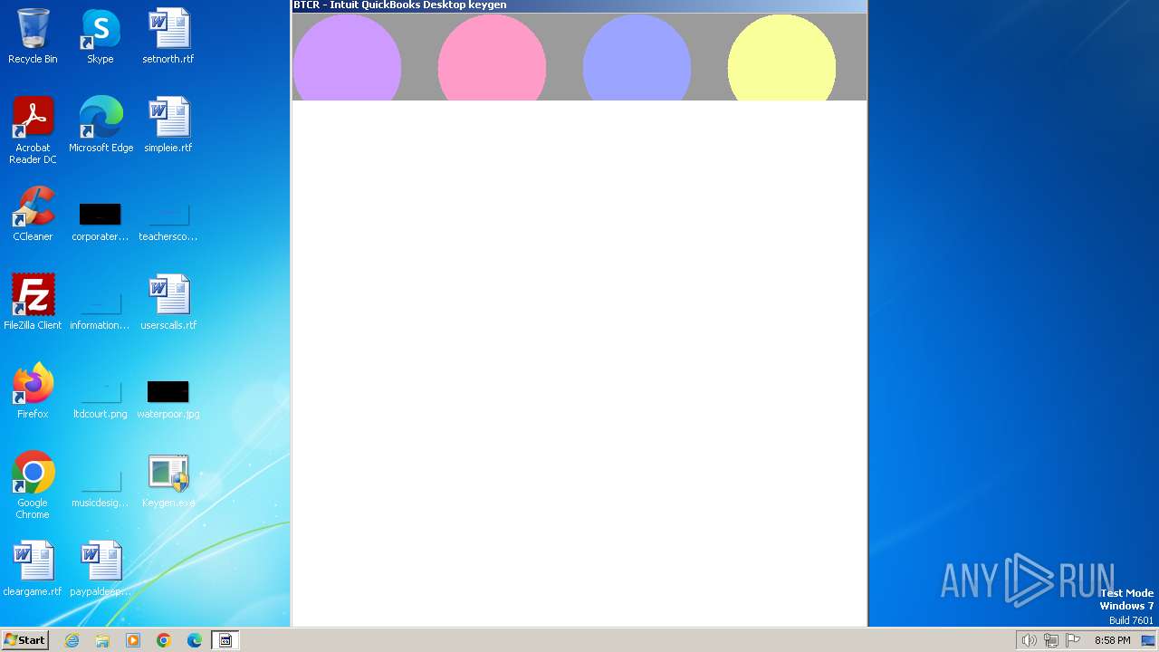Open the simpleie.rtf file
The height and width of the screenshot is (652, 1159).
[x=168, y=125]
